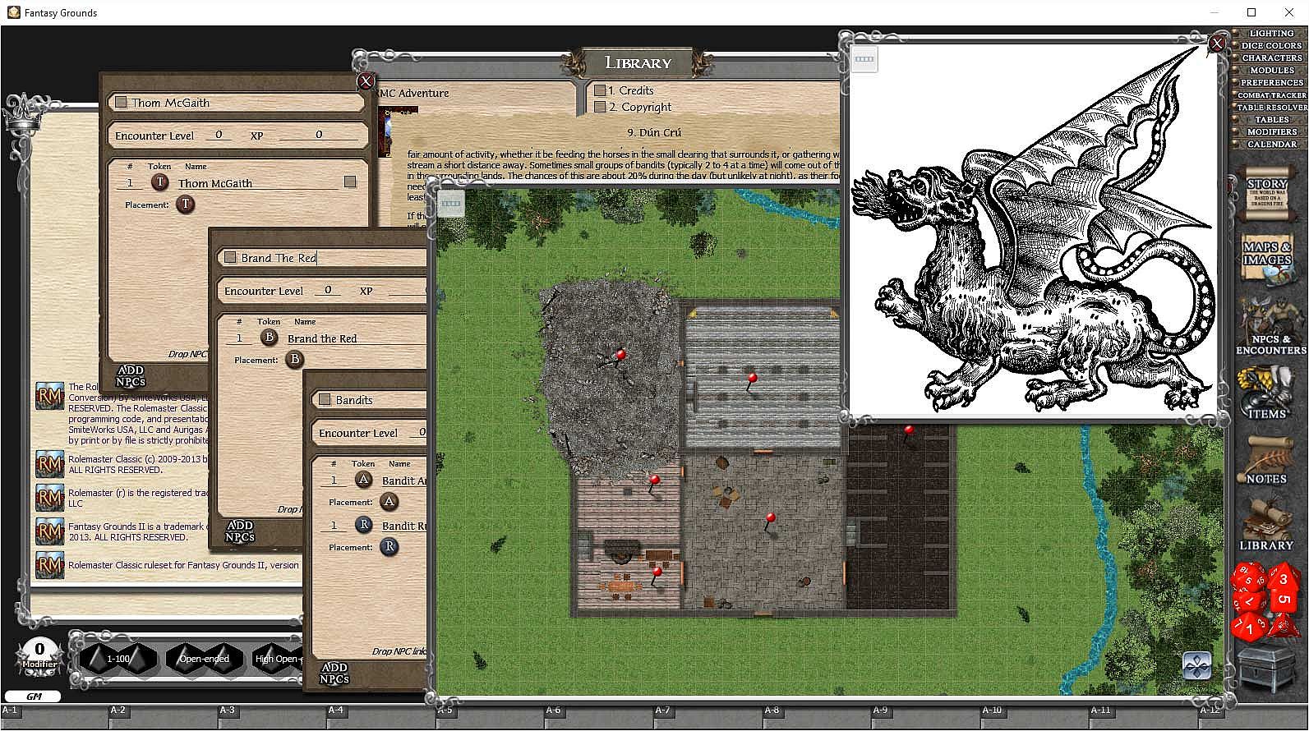The width and height of the screenshot is (1309, 731).
Task: Open the NPCs & Encounters list
Action: pos(1270,327)
